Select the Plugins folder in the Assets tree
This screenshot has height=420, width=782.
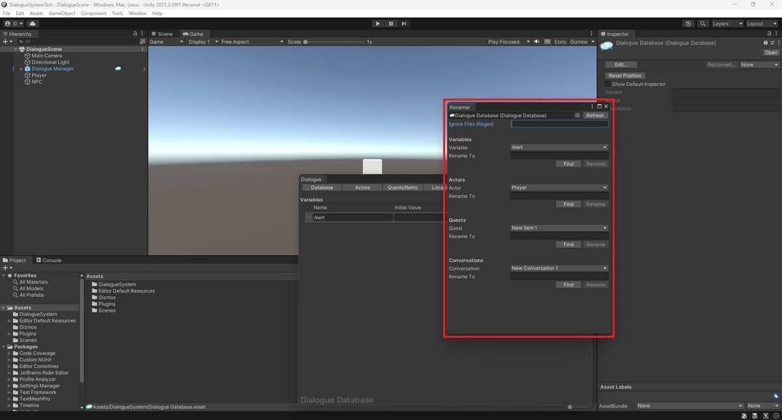(28, 333)
